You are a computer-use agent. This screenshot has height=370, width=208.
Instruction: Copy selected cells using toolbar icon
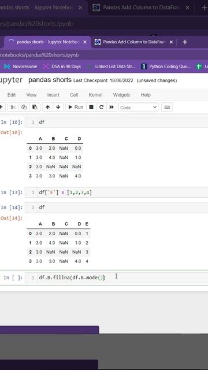point(24,107)
